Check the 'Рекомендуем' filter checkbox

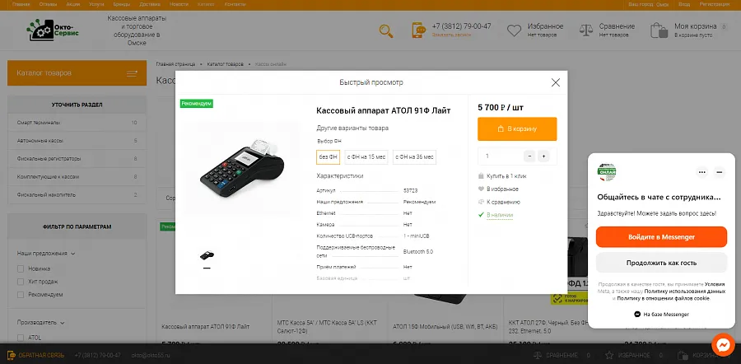point(21,295)
